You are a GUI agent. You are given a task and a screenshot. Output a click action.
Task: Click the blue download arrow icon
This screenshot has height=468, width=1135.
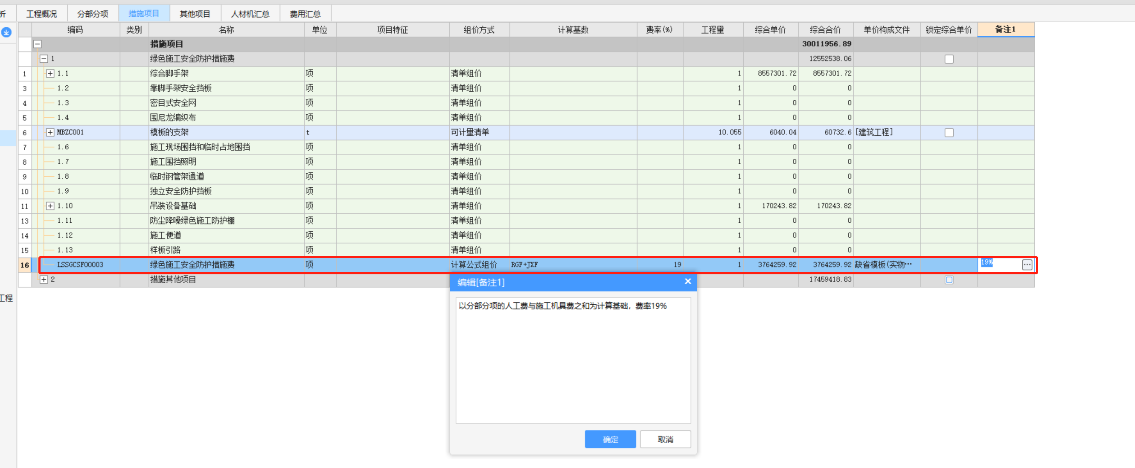(x=6, y=32)
